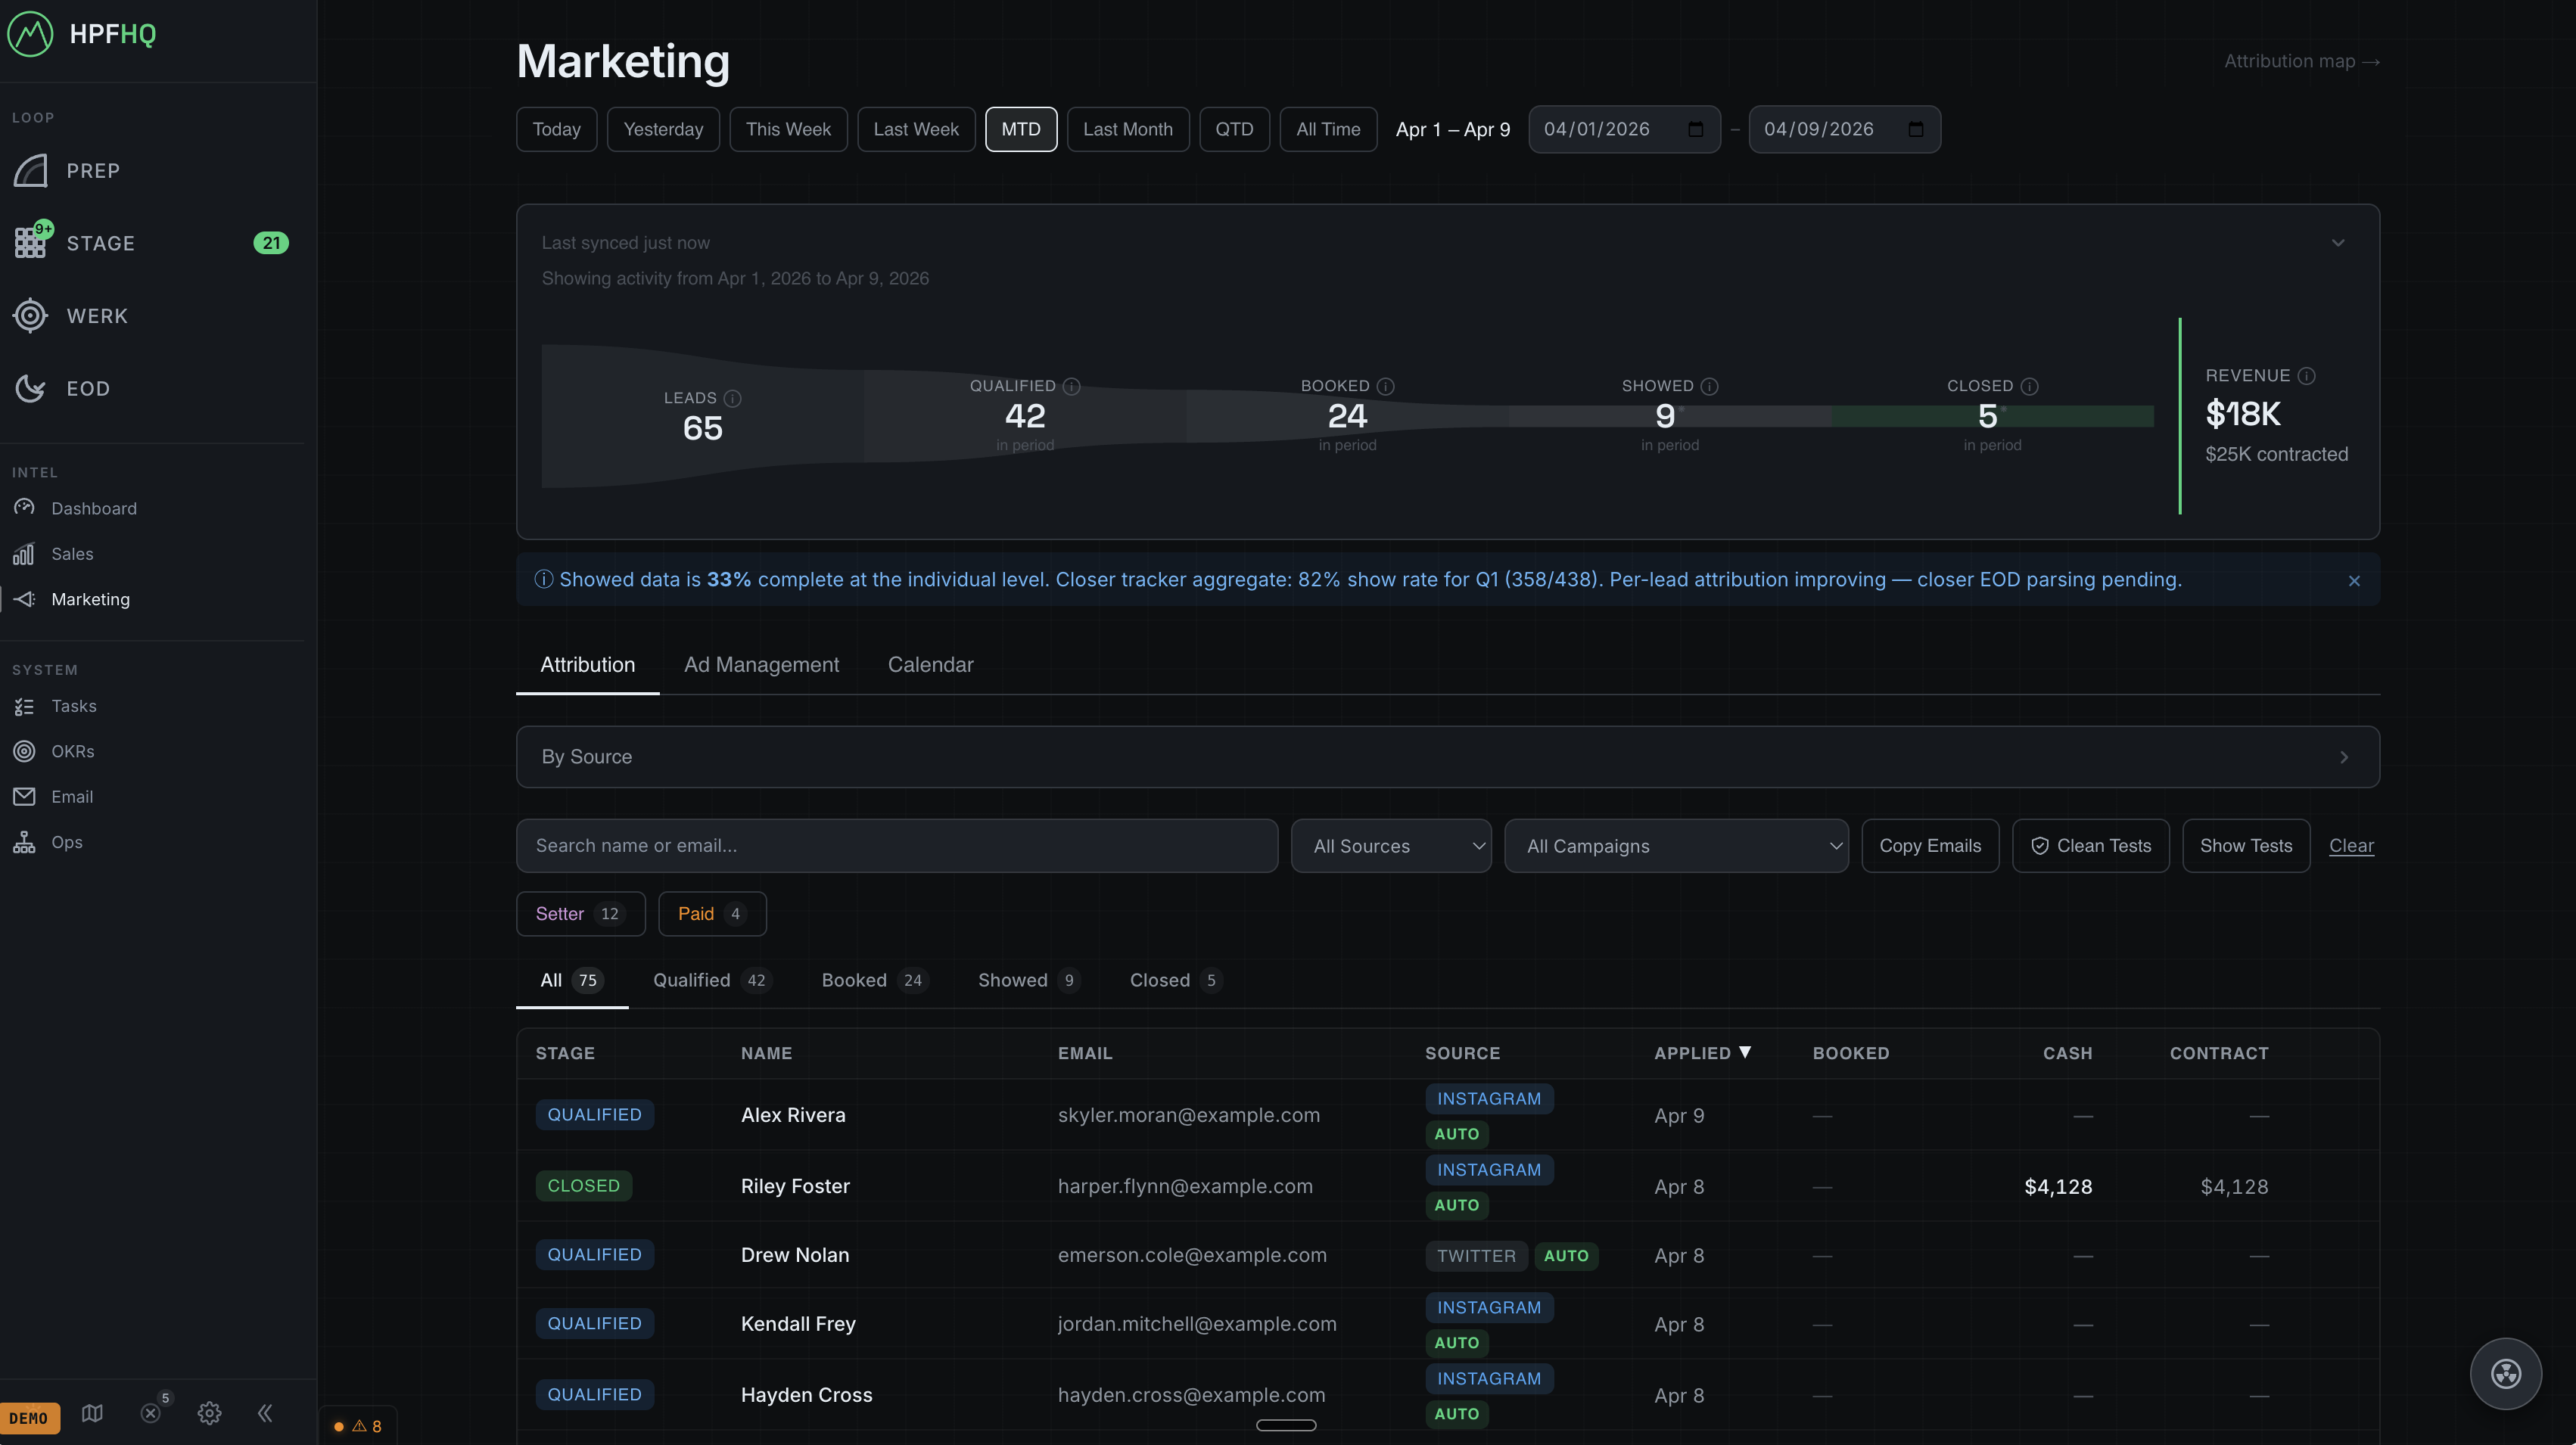Collapse the sidebar with the double-chevron icon
The image size is (2576, 1445).
(x=265, y=1413)
